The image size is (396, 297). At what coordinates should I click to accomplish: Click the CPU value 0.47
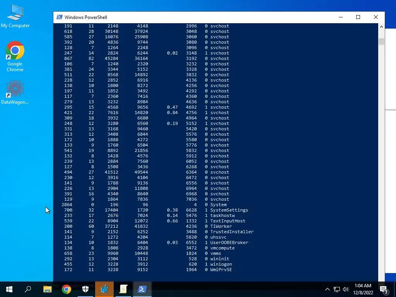pos(172,107)
